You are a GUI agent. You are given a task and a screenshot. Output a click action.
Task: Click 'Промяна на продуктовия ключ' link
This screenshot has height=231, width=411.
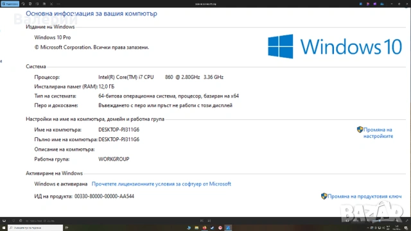(364, 196)
